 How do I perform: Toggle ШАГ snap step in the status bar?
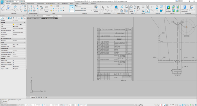(18, 105)
